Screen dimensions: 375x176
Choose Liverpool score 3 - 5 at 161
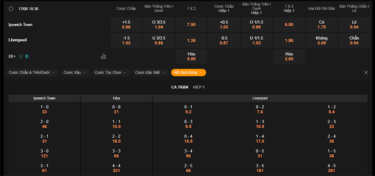(x=260, y=168)
